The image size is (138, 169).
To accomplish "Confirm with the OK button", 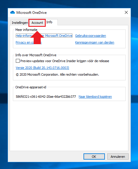I will [x=94, y=157].
